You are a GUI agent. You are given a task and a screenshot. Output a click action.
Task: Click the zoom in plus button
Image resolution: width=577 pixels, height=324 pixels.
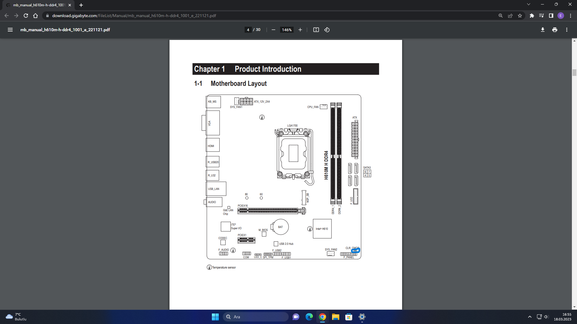point(300,30)
